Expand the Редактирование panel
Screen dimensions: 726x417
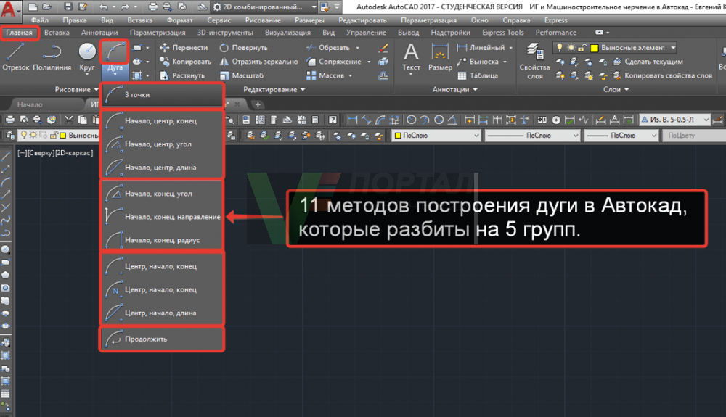coord(274,89)
